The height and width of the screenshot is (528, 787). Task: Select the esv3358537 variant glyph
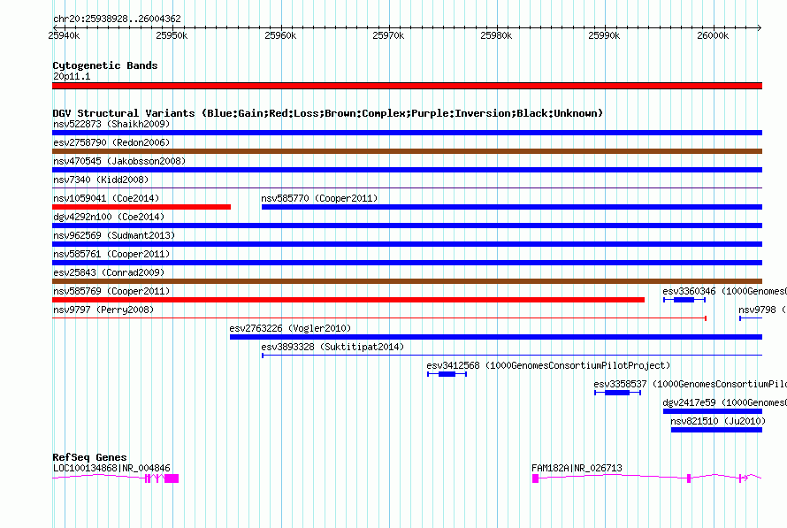pos(617,393)
